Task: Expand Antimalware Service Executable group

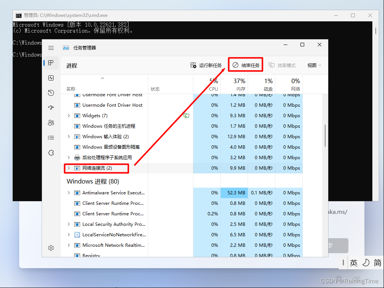Action: coord(69,193)
